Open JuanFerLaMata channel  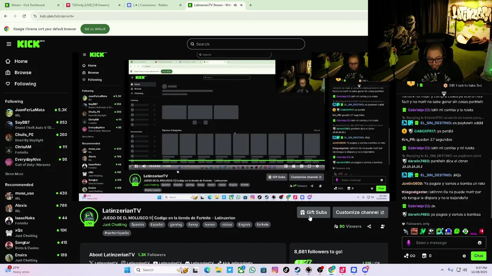36,112
